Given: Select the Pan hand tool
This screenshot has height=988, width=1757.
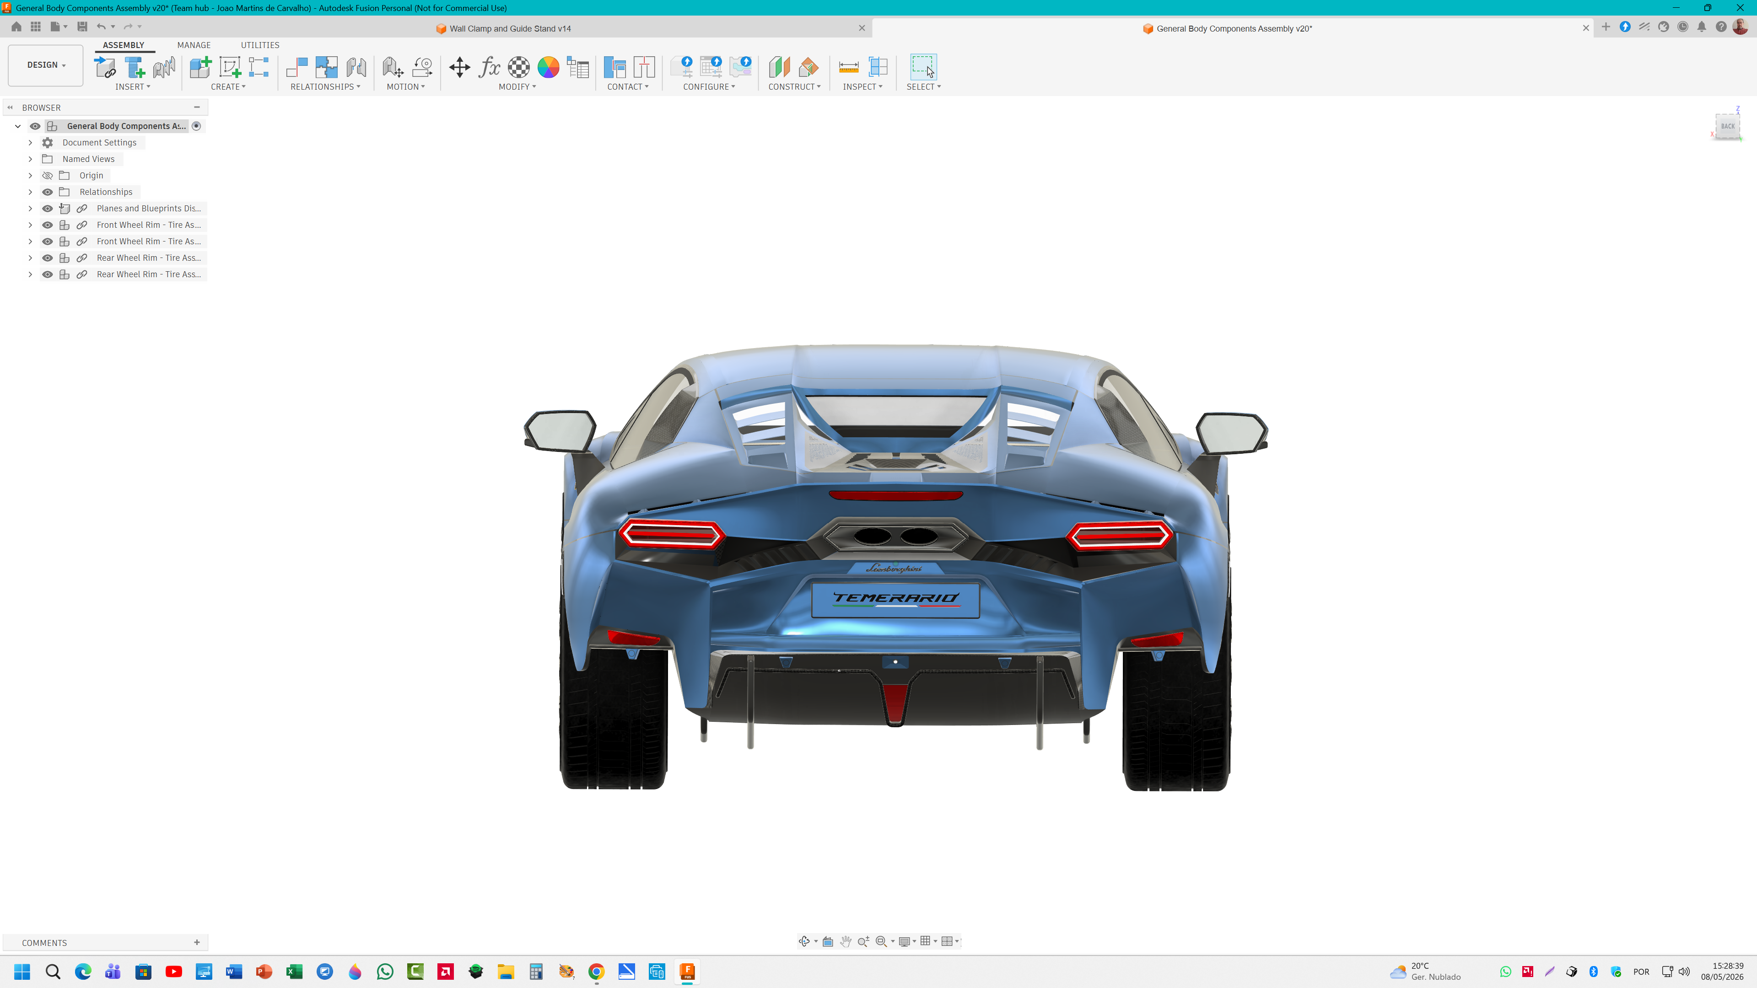Looking at the screenshot, I should (846, 942).
